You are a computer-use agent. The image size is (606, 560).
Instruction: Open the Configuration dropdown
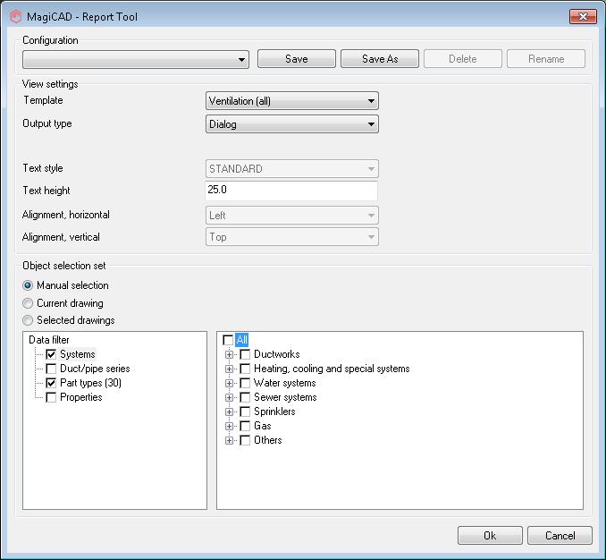coord(136,59)
